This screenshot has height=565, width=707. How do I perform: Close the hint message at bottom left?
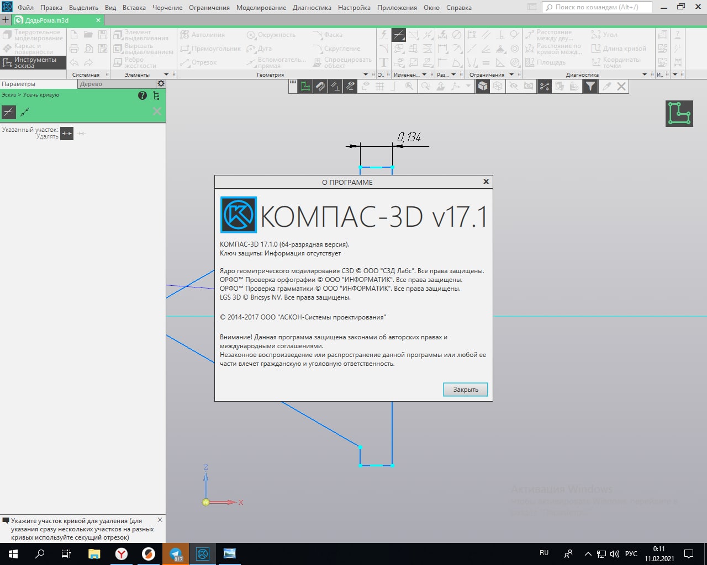[x=160, y=520]
